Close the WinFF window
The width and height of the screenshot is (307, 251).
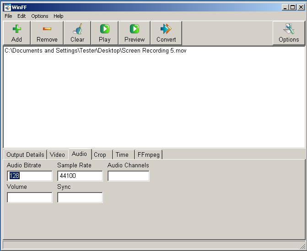pyautogui.click(x=301, y=7)
